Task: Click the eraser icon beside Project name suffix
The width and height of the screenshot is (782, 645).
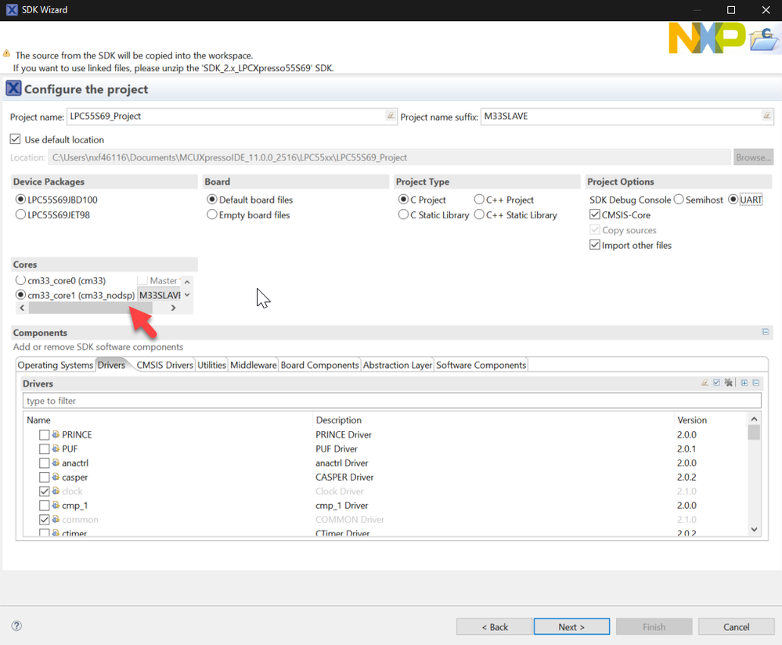Action: [766, 116]
